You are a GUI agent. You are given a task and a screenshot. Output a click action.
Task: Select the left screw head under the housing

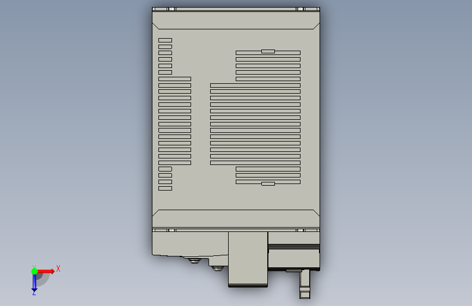pos(194,260)
